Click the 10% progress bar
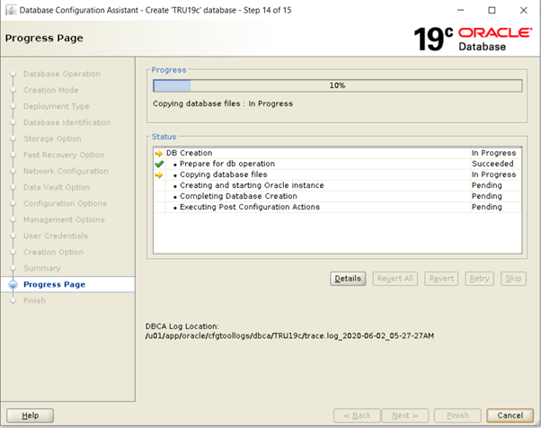Screen dimensions: 541x428 (337, 85)
